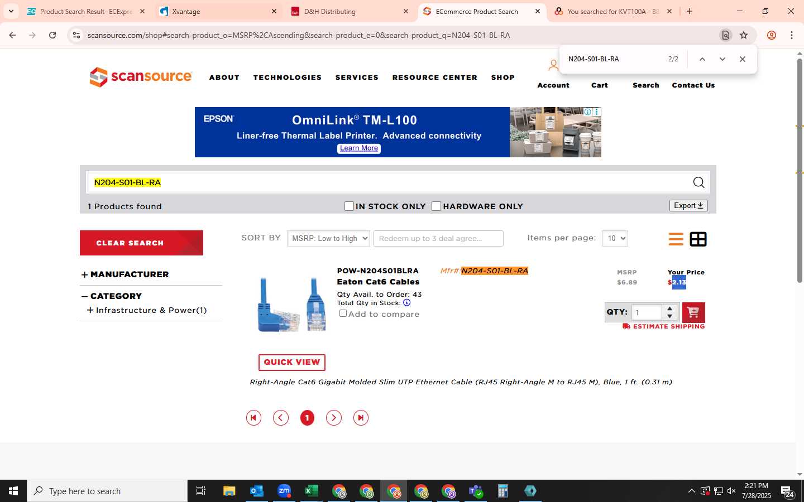Close the find-in-page bar
Screen dimensions: 804x502
pos(743,59)
